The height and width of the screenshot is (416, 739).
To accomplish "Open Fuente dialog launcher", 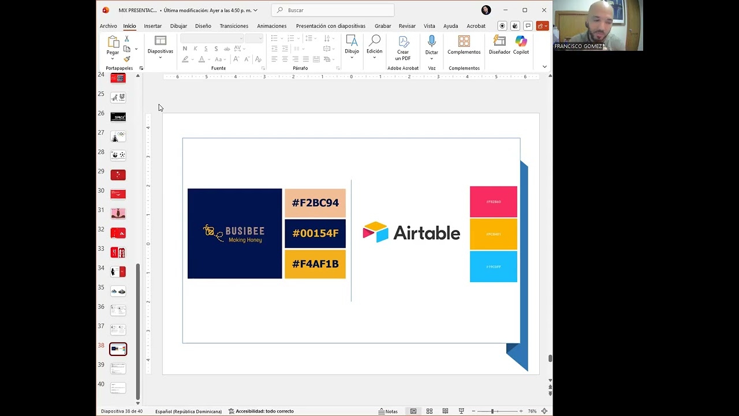I will (263, 68).
